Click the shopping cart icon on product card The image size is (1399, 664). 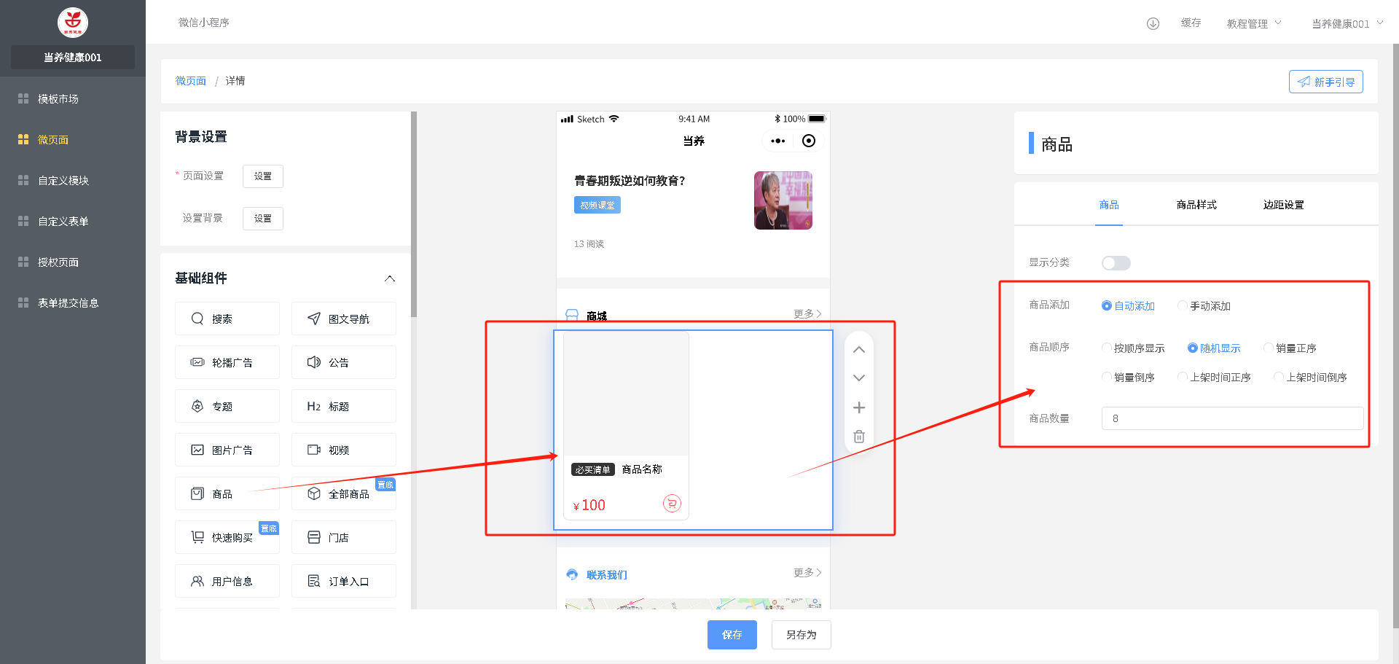[672, 503]
